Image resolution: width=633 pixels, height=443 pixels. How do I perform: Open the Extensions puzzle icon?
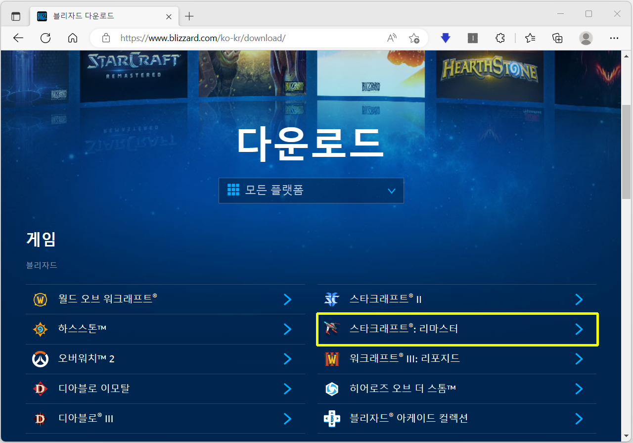[x=500, y=38]
